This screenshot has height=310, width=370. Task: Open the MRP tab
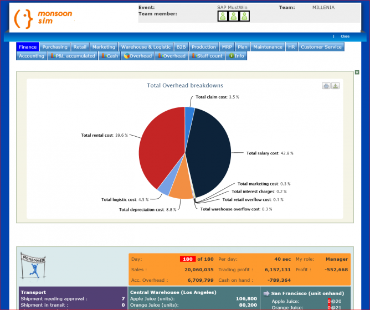(x=227, y=46)
